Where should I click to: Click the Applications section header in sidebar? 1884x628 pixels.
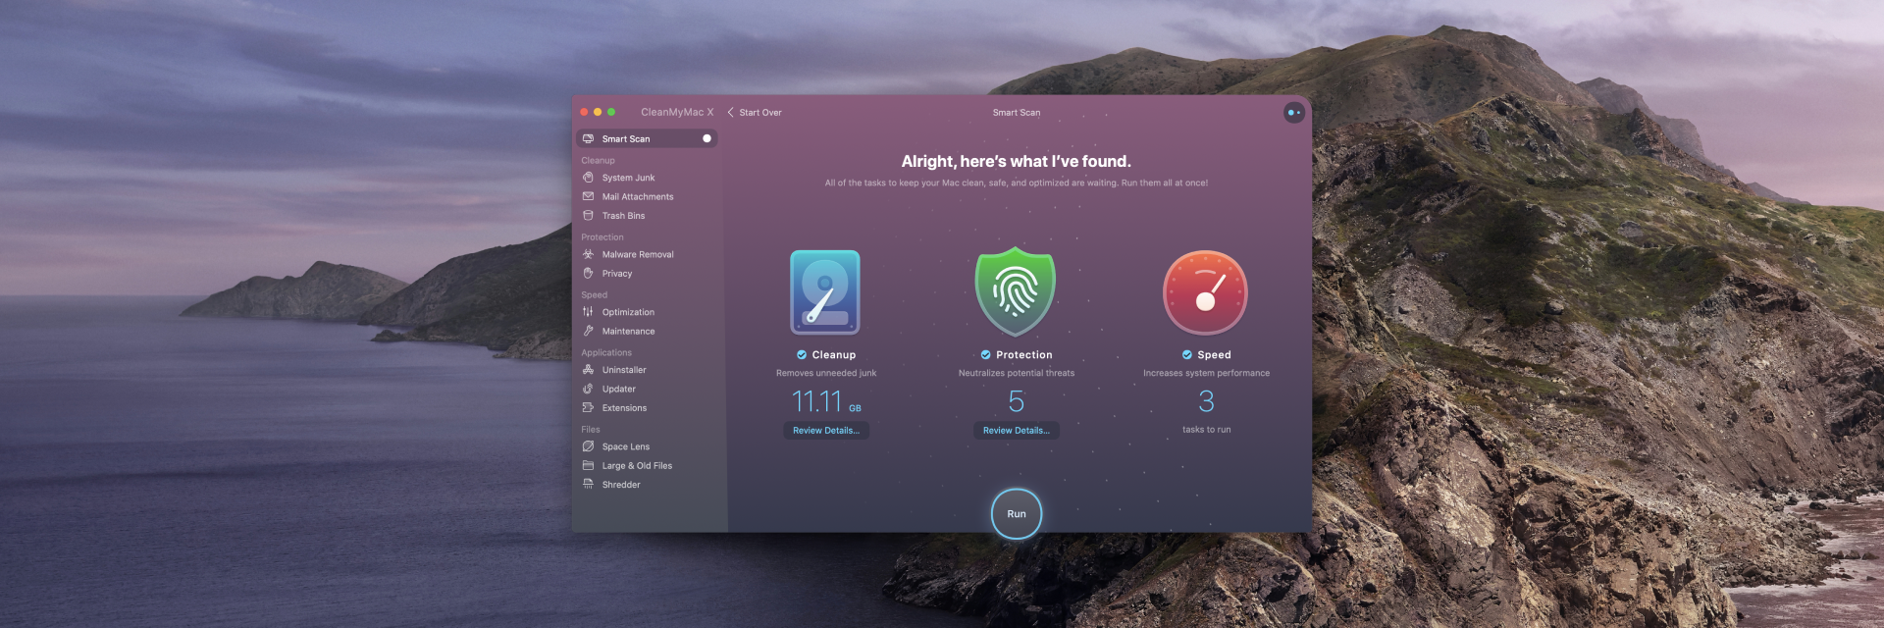coord(606,352)
